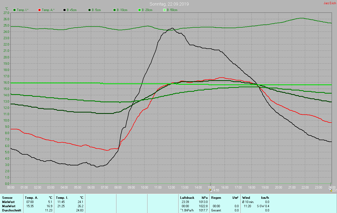Click the '°C' unit label above the axis
Image resolution: width=337 pixels, height=213 pixels.
click(x=7, y=9)
